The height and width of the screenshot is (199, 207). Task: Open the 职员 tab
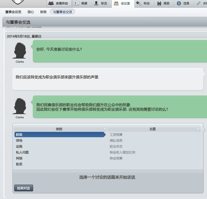(x=102, y=4)
